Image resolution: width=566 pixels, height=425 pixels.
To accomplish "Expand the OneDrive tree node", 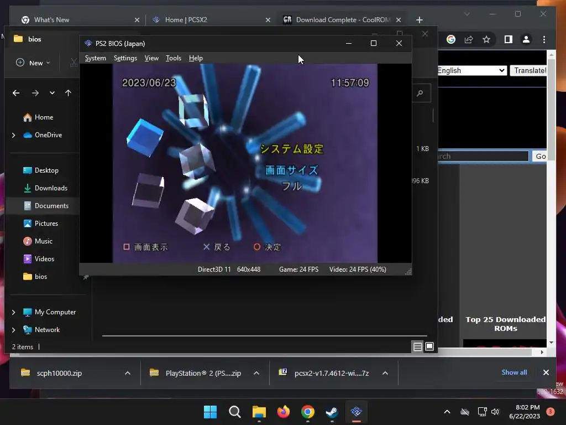I will pos(14,135).
